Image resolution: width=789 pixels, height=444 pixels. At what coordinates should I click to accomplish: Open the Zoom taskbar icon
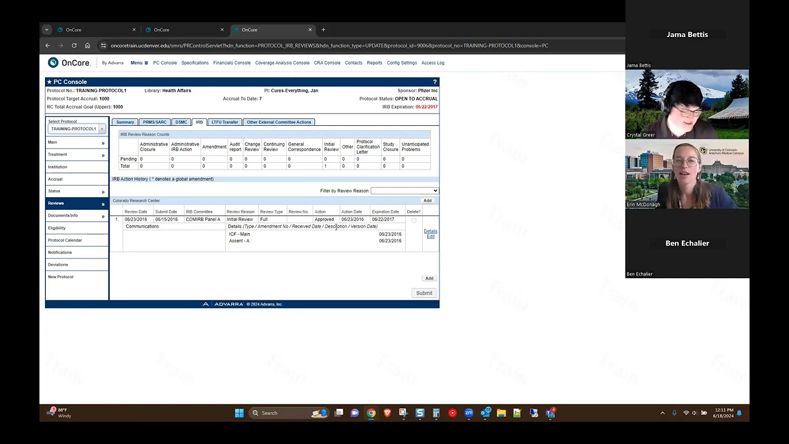click(468, 413)
